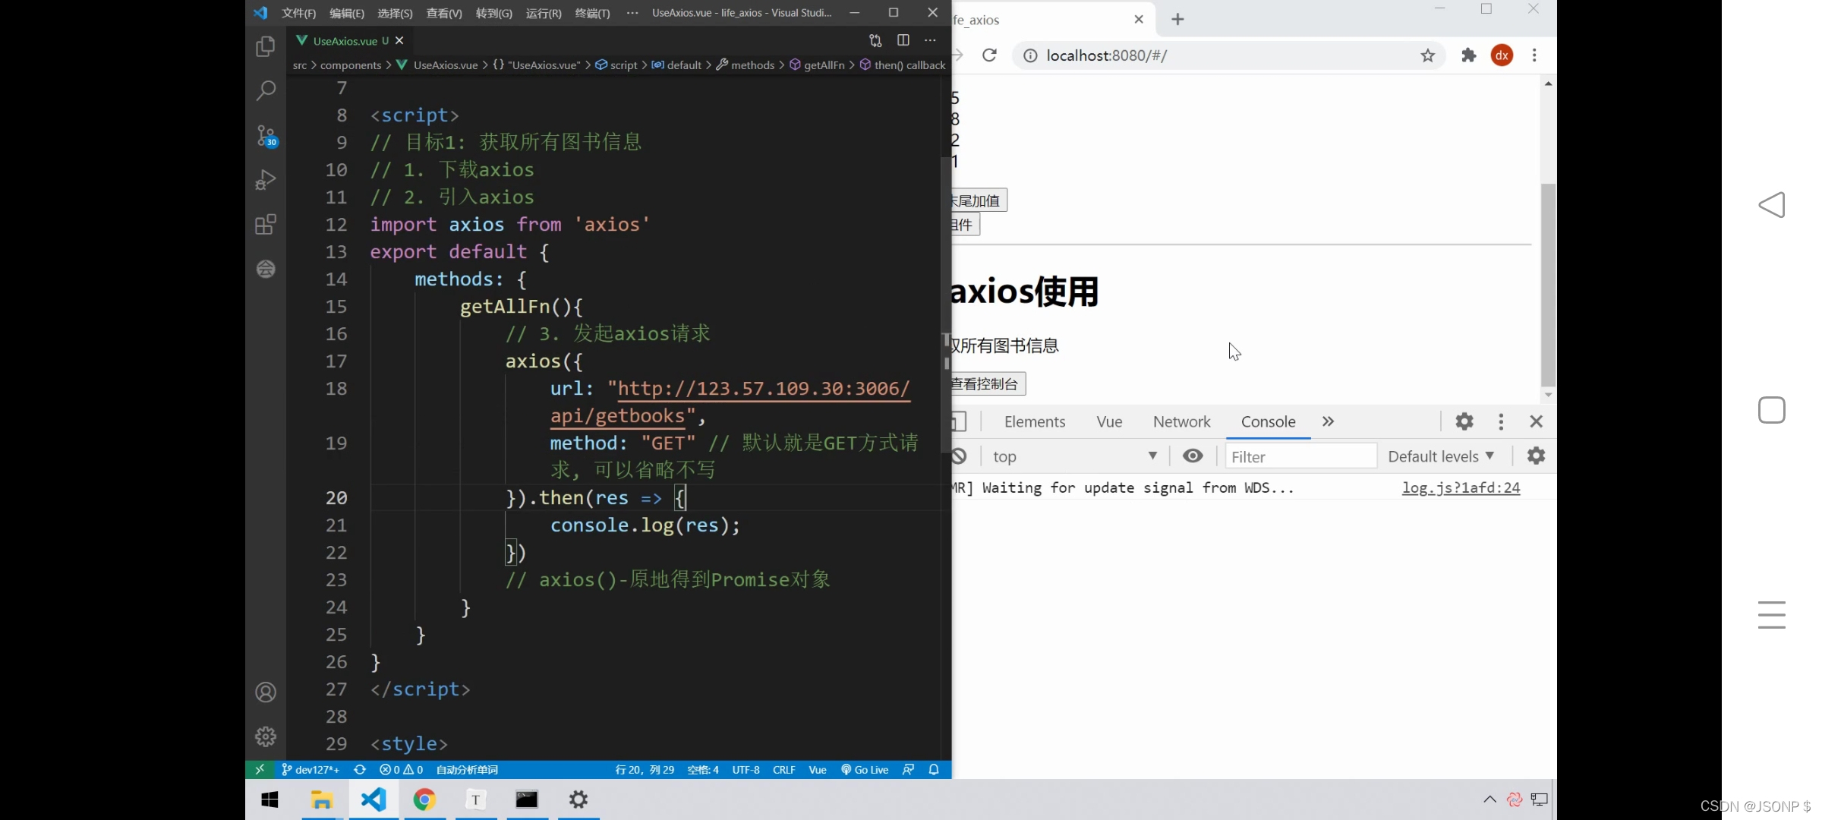Open the 转到(G) menu

[x=493, y=13]
